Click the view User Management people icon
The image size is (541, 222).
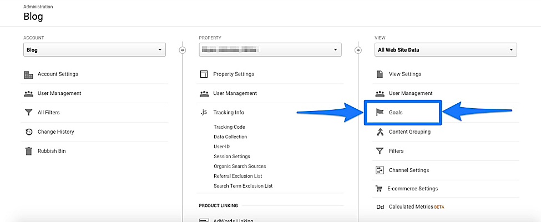tap(380, 94)
